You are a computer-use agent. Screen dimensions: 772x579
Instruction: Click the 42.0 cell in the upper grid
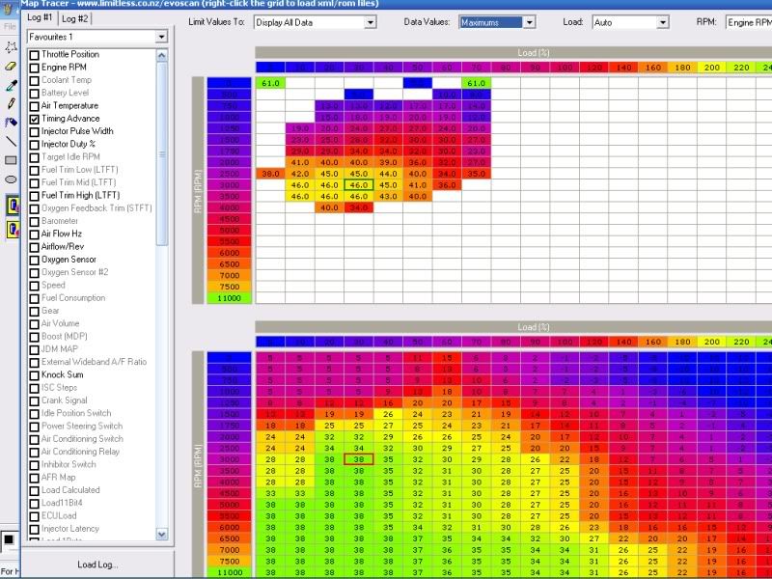click(300, 174)
